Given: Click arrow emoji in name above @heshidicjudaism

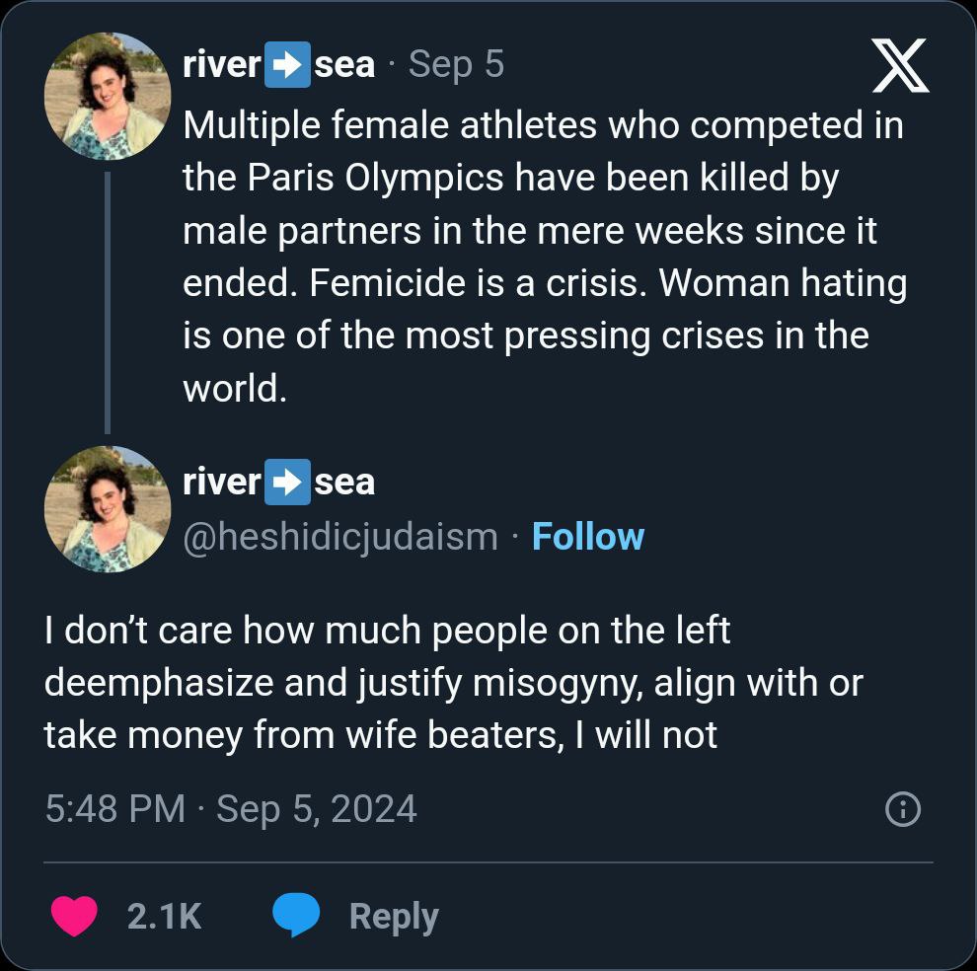Looking at the screenshot, I should pyautogui.click(x=287, y=482).
